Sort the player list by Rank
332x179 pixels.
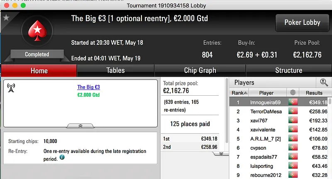tap(239, 93)
